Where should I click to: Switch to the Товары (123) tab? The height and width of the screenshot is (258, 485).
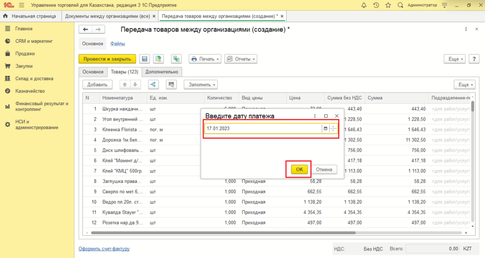click(125, 71)
